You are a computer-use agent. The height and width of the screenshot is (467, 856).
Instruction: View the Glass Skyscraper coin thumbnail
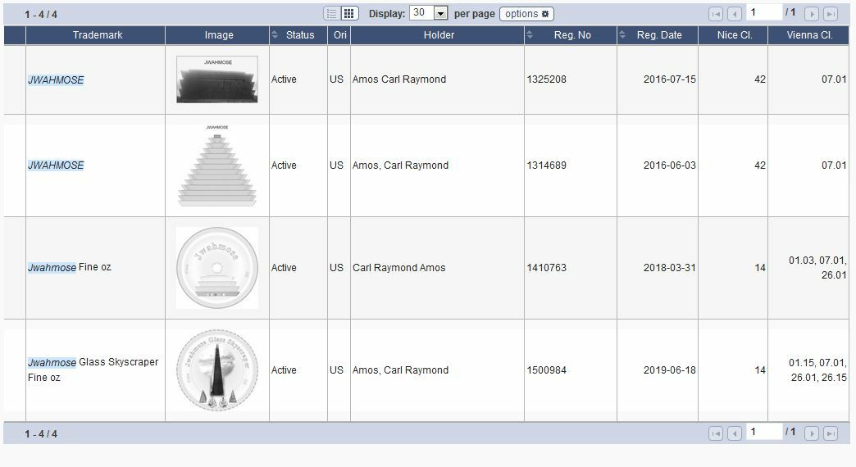(217, 370)
